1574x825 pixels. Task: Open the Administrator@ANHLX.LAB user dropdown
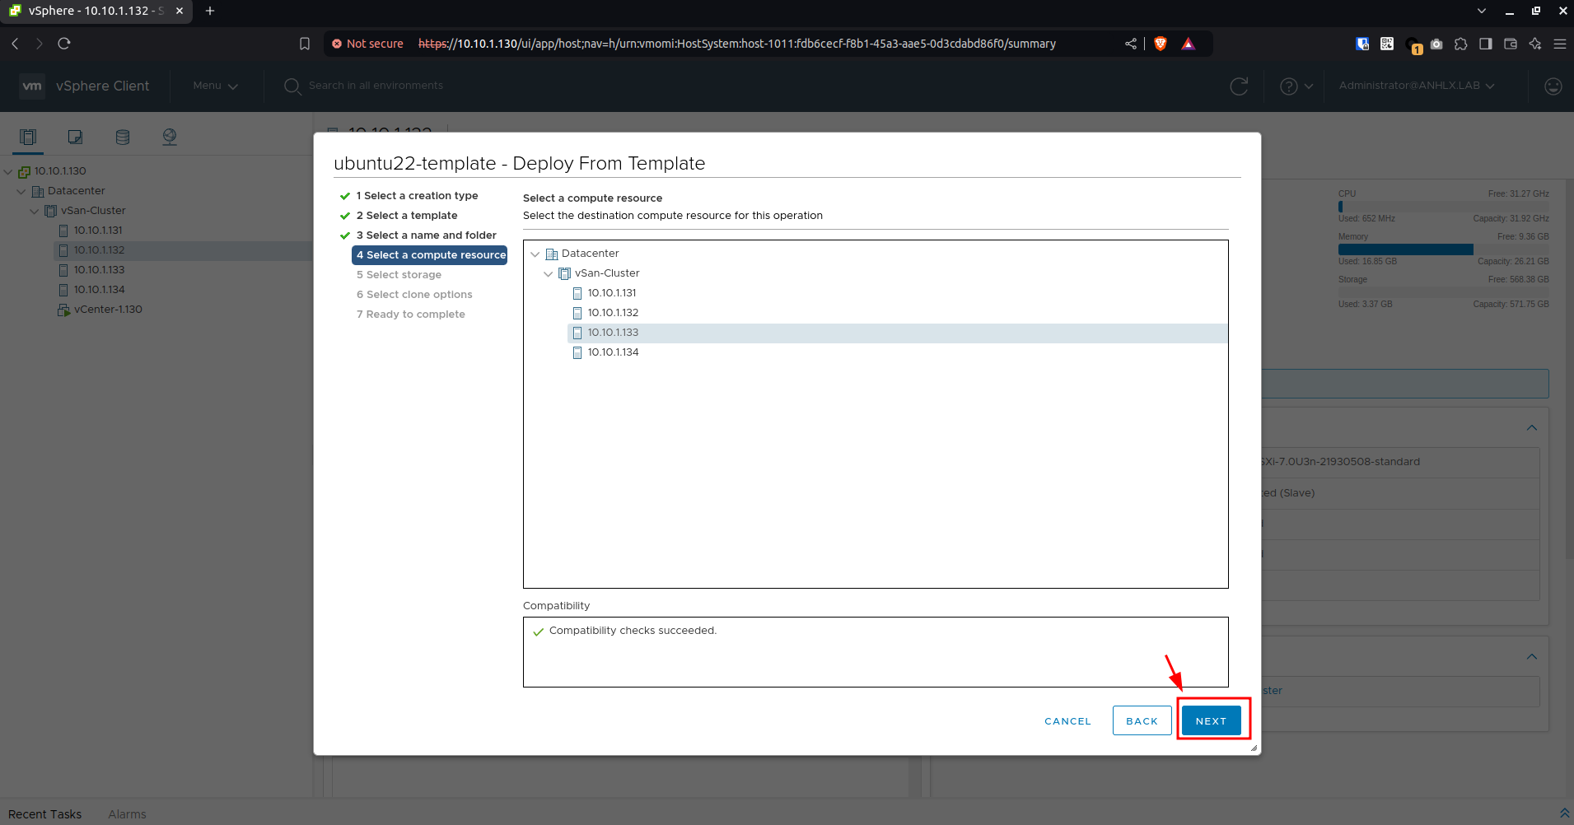coord(1416,86)
